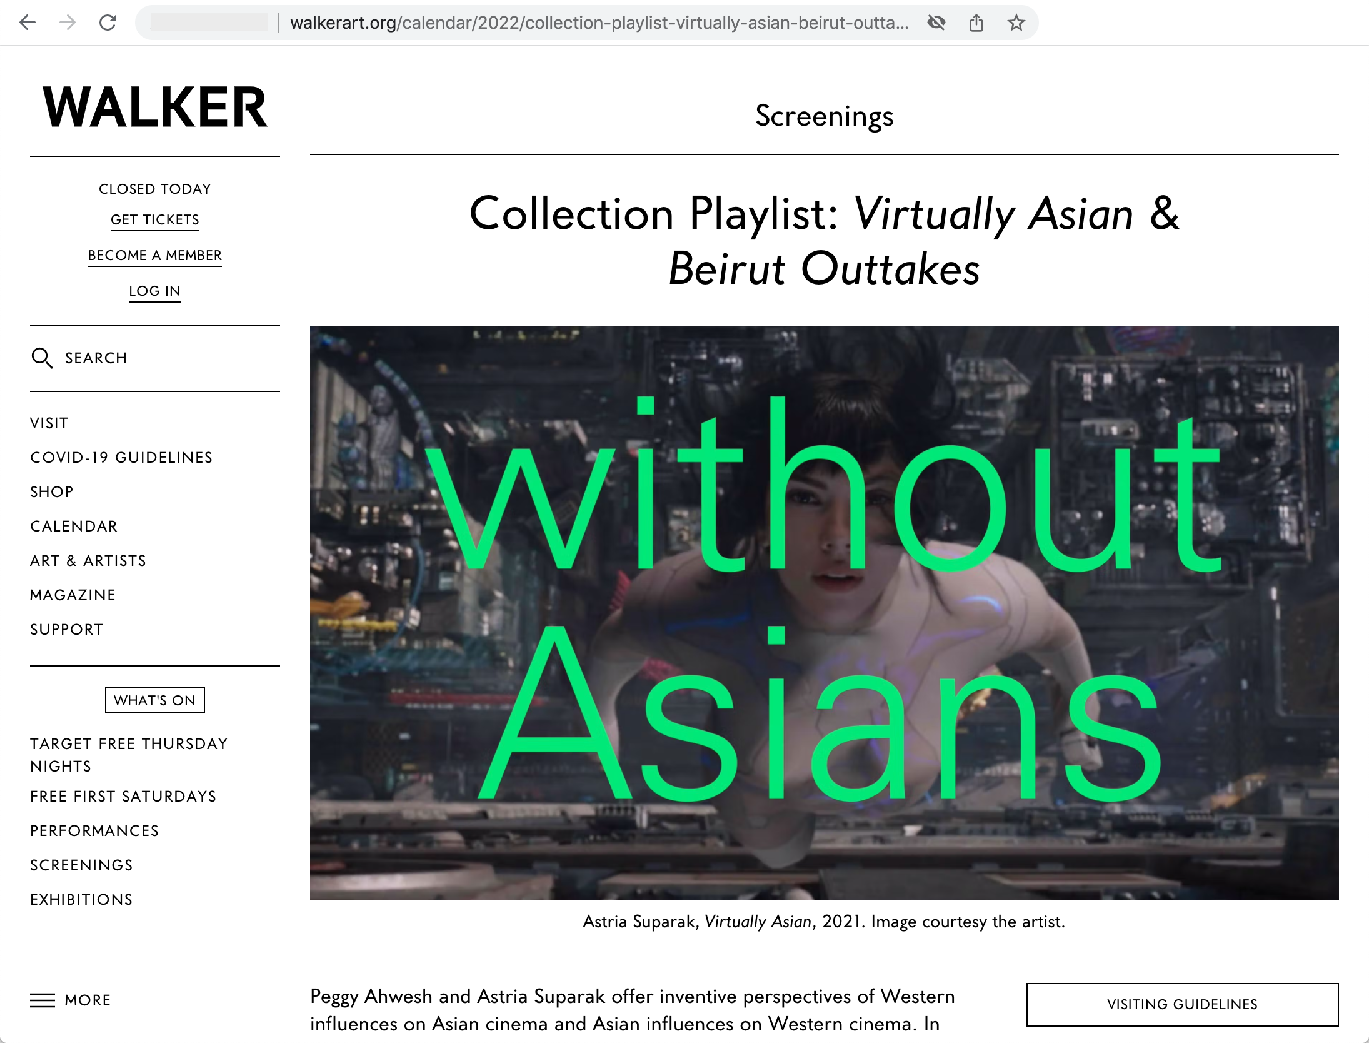Viewport: 1369px width, 1043px height.
Task: Open the GET TICKETS link
Action: (154, 219)
